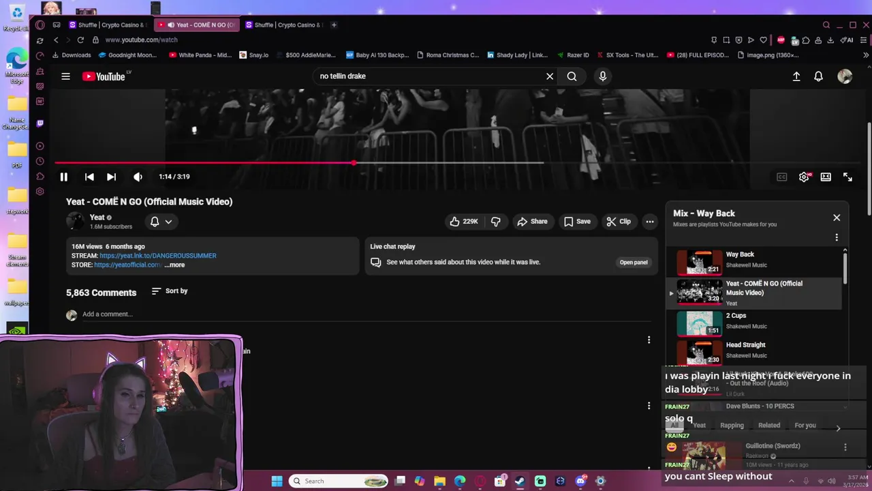872x491 pixels.
Task: Select the Yeat filter chip
Action: point(700,426)
